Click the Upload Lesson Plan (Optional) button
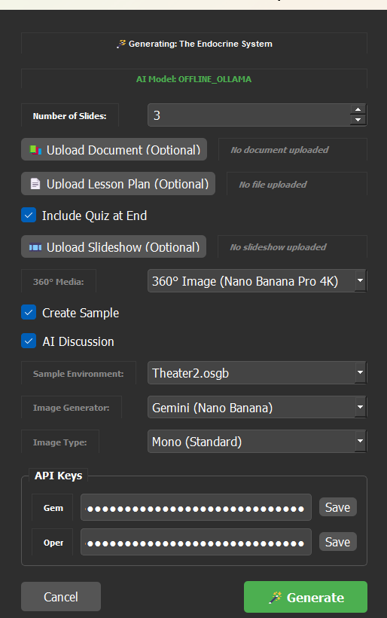 tap(118, 184)
